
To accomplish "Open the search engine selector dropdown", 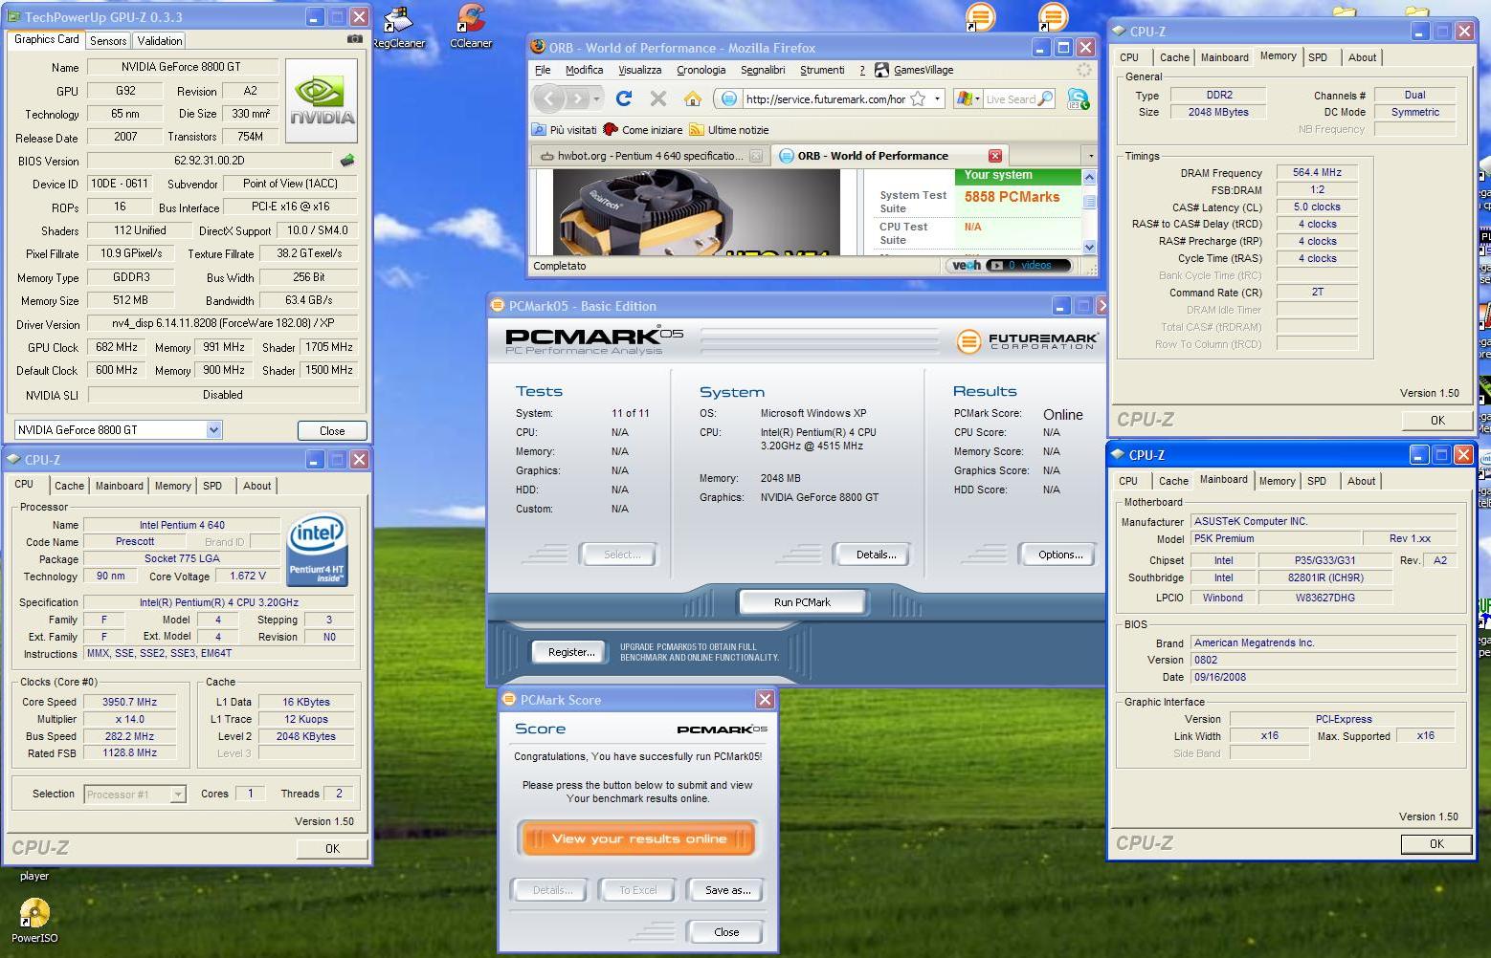I will click(968, 98).
